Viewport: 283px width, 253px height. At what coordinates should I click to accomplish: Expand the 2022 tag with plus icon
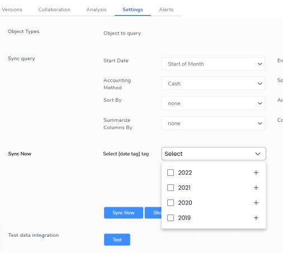click(256, 173)
